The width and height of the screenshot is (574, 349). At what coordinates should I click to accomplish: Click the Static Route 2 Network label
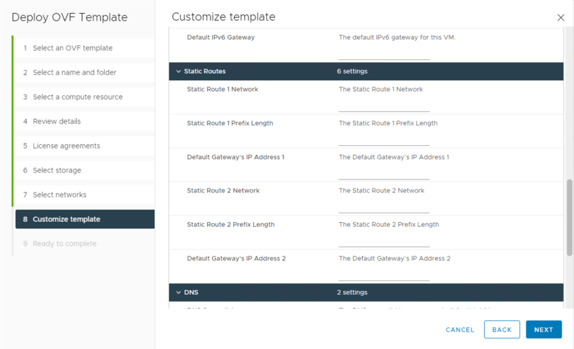[223, 191]
